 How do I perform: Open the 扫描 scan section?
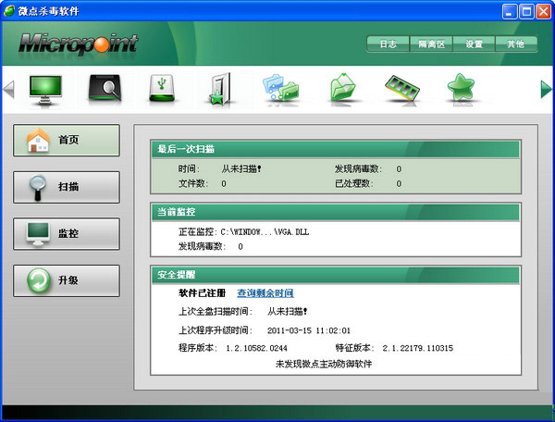[x=67, y=187]
